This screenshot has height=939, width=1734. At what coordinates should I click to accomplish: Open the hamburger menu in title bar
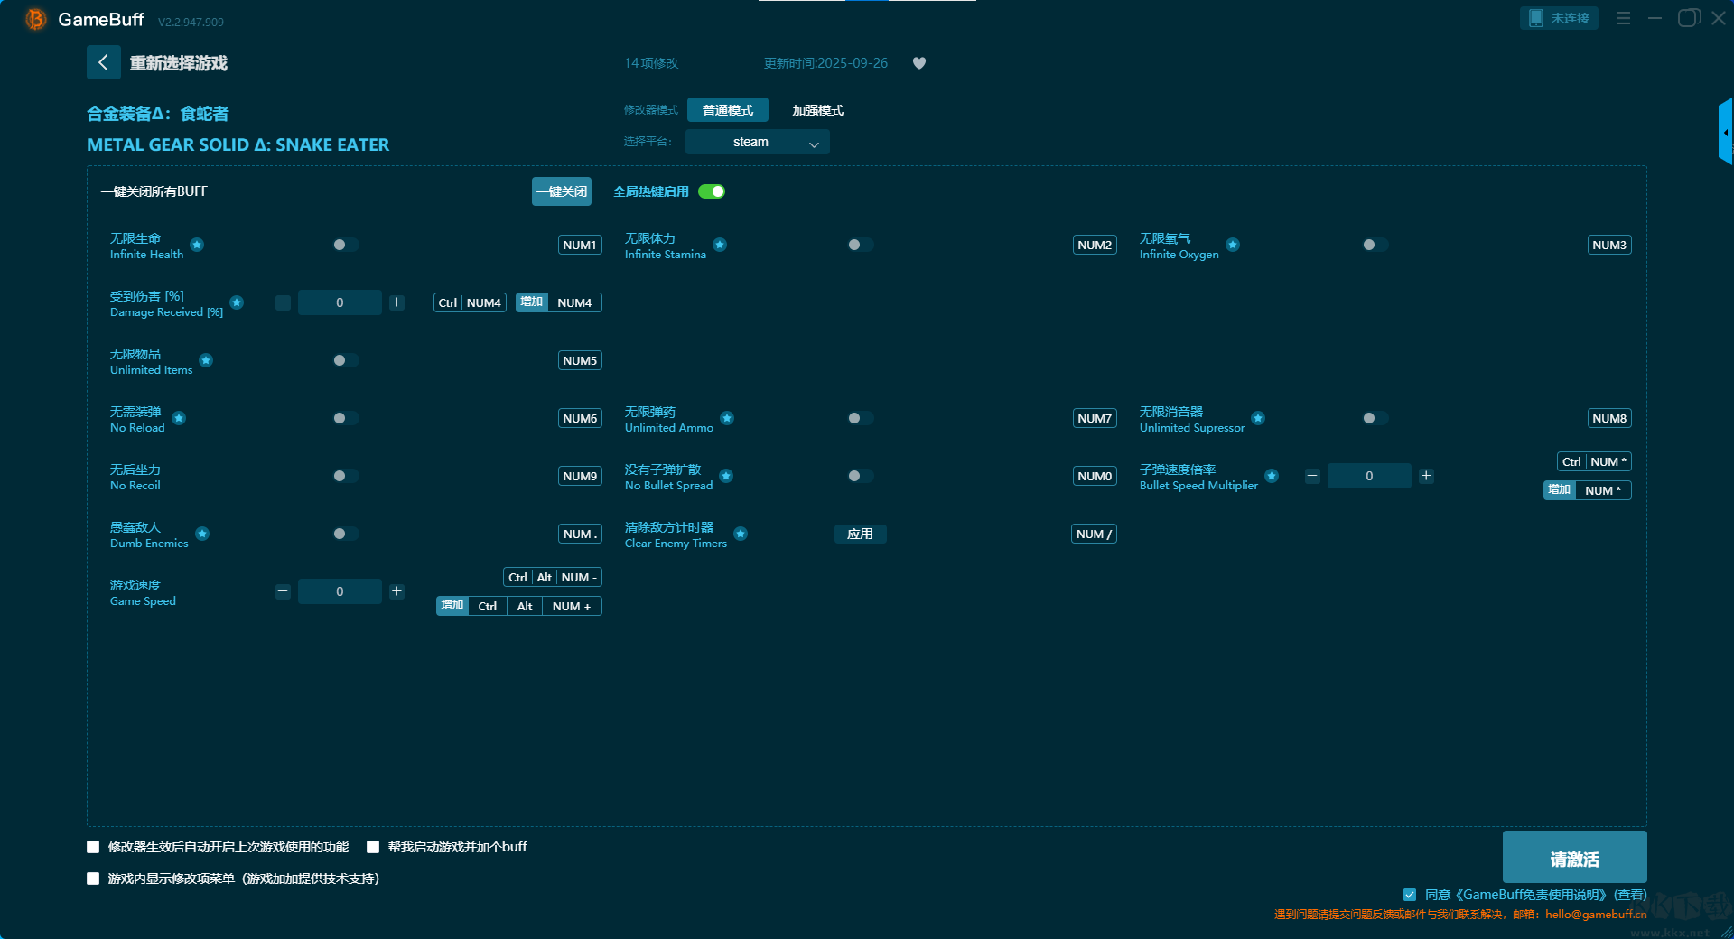point(1623,18)
